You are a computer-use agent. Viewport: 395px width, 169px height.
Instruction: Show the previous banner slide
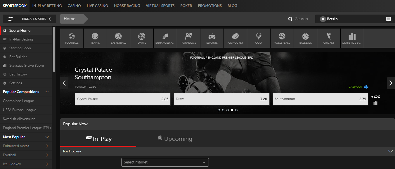[x=64, y=83]
